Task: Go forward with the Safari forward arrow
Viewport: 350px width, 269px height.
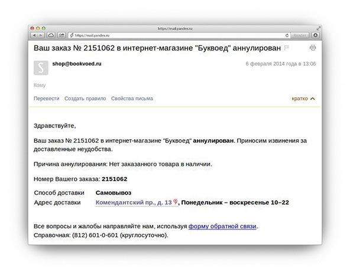Action: point(41,35)
